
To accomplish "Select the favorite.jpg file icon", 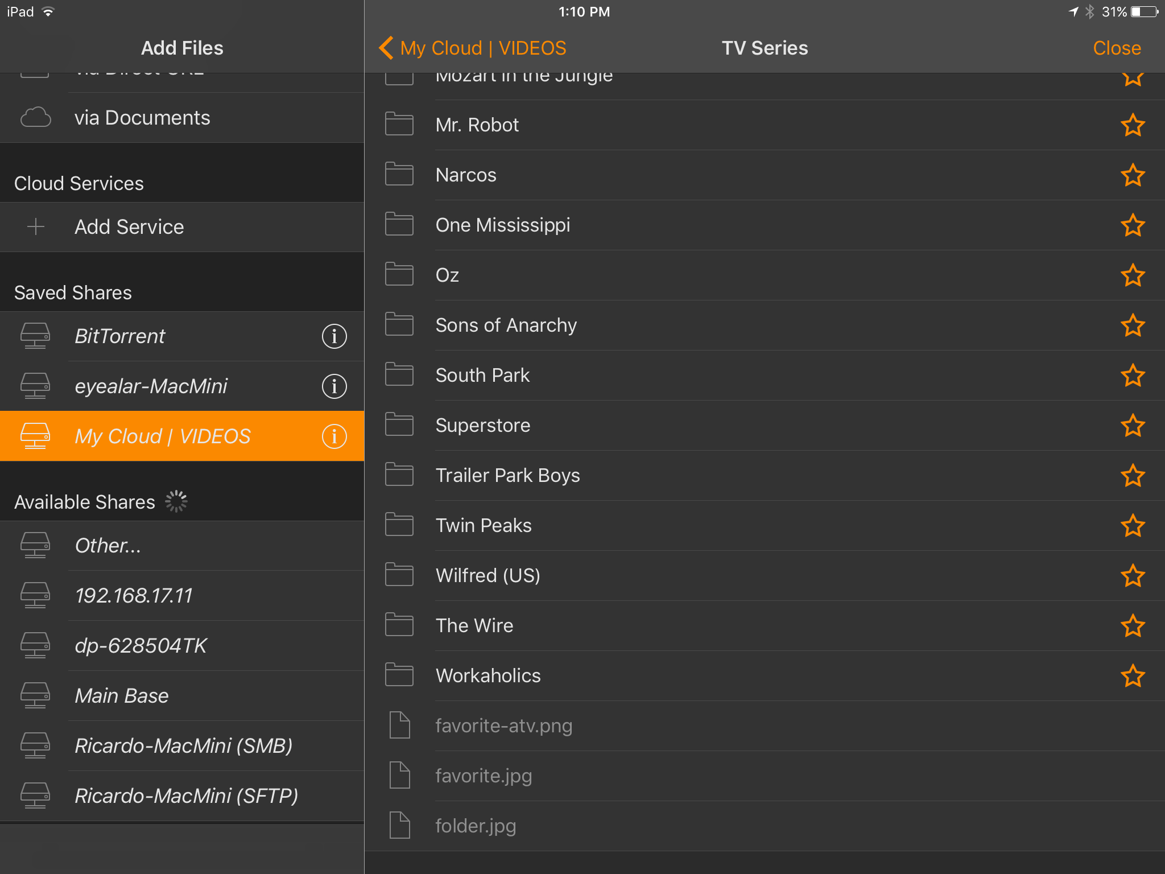I will pyautogui.click(x=399, y=775).
